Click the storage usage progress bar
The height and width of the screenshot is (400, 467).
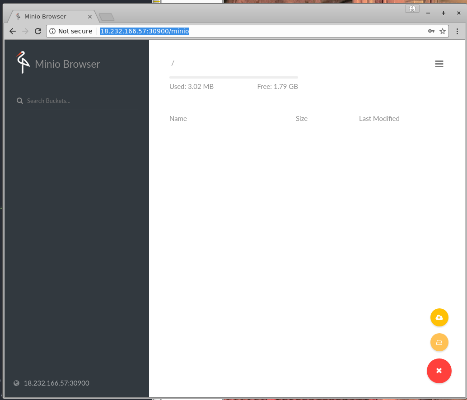pyautogui.click(x=233, y=77)
